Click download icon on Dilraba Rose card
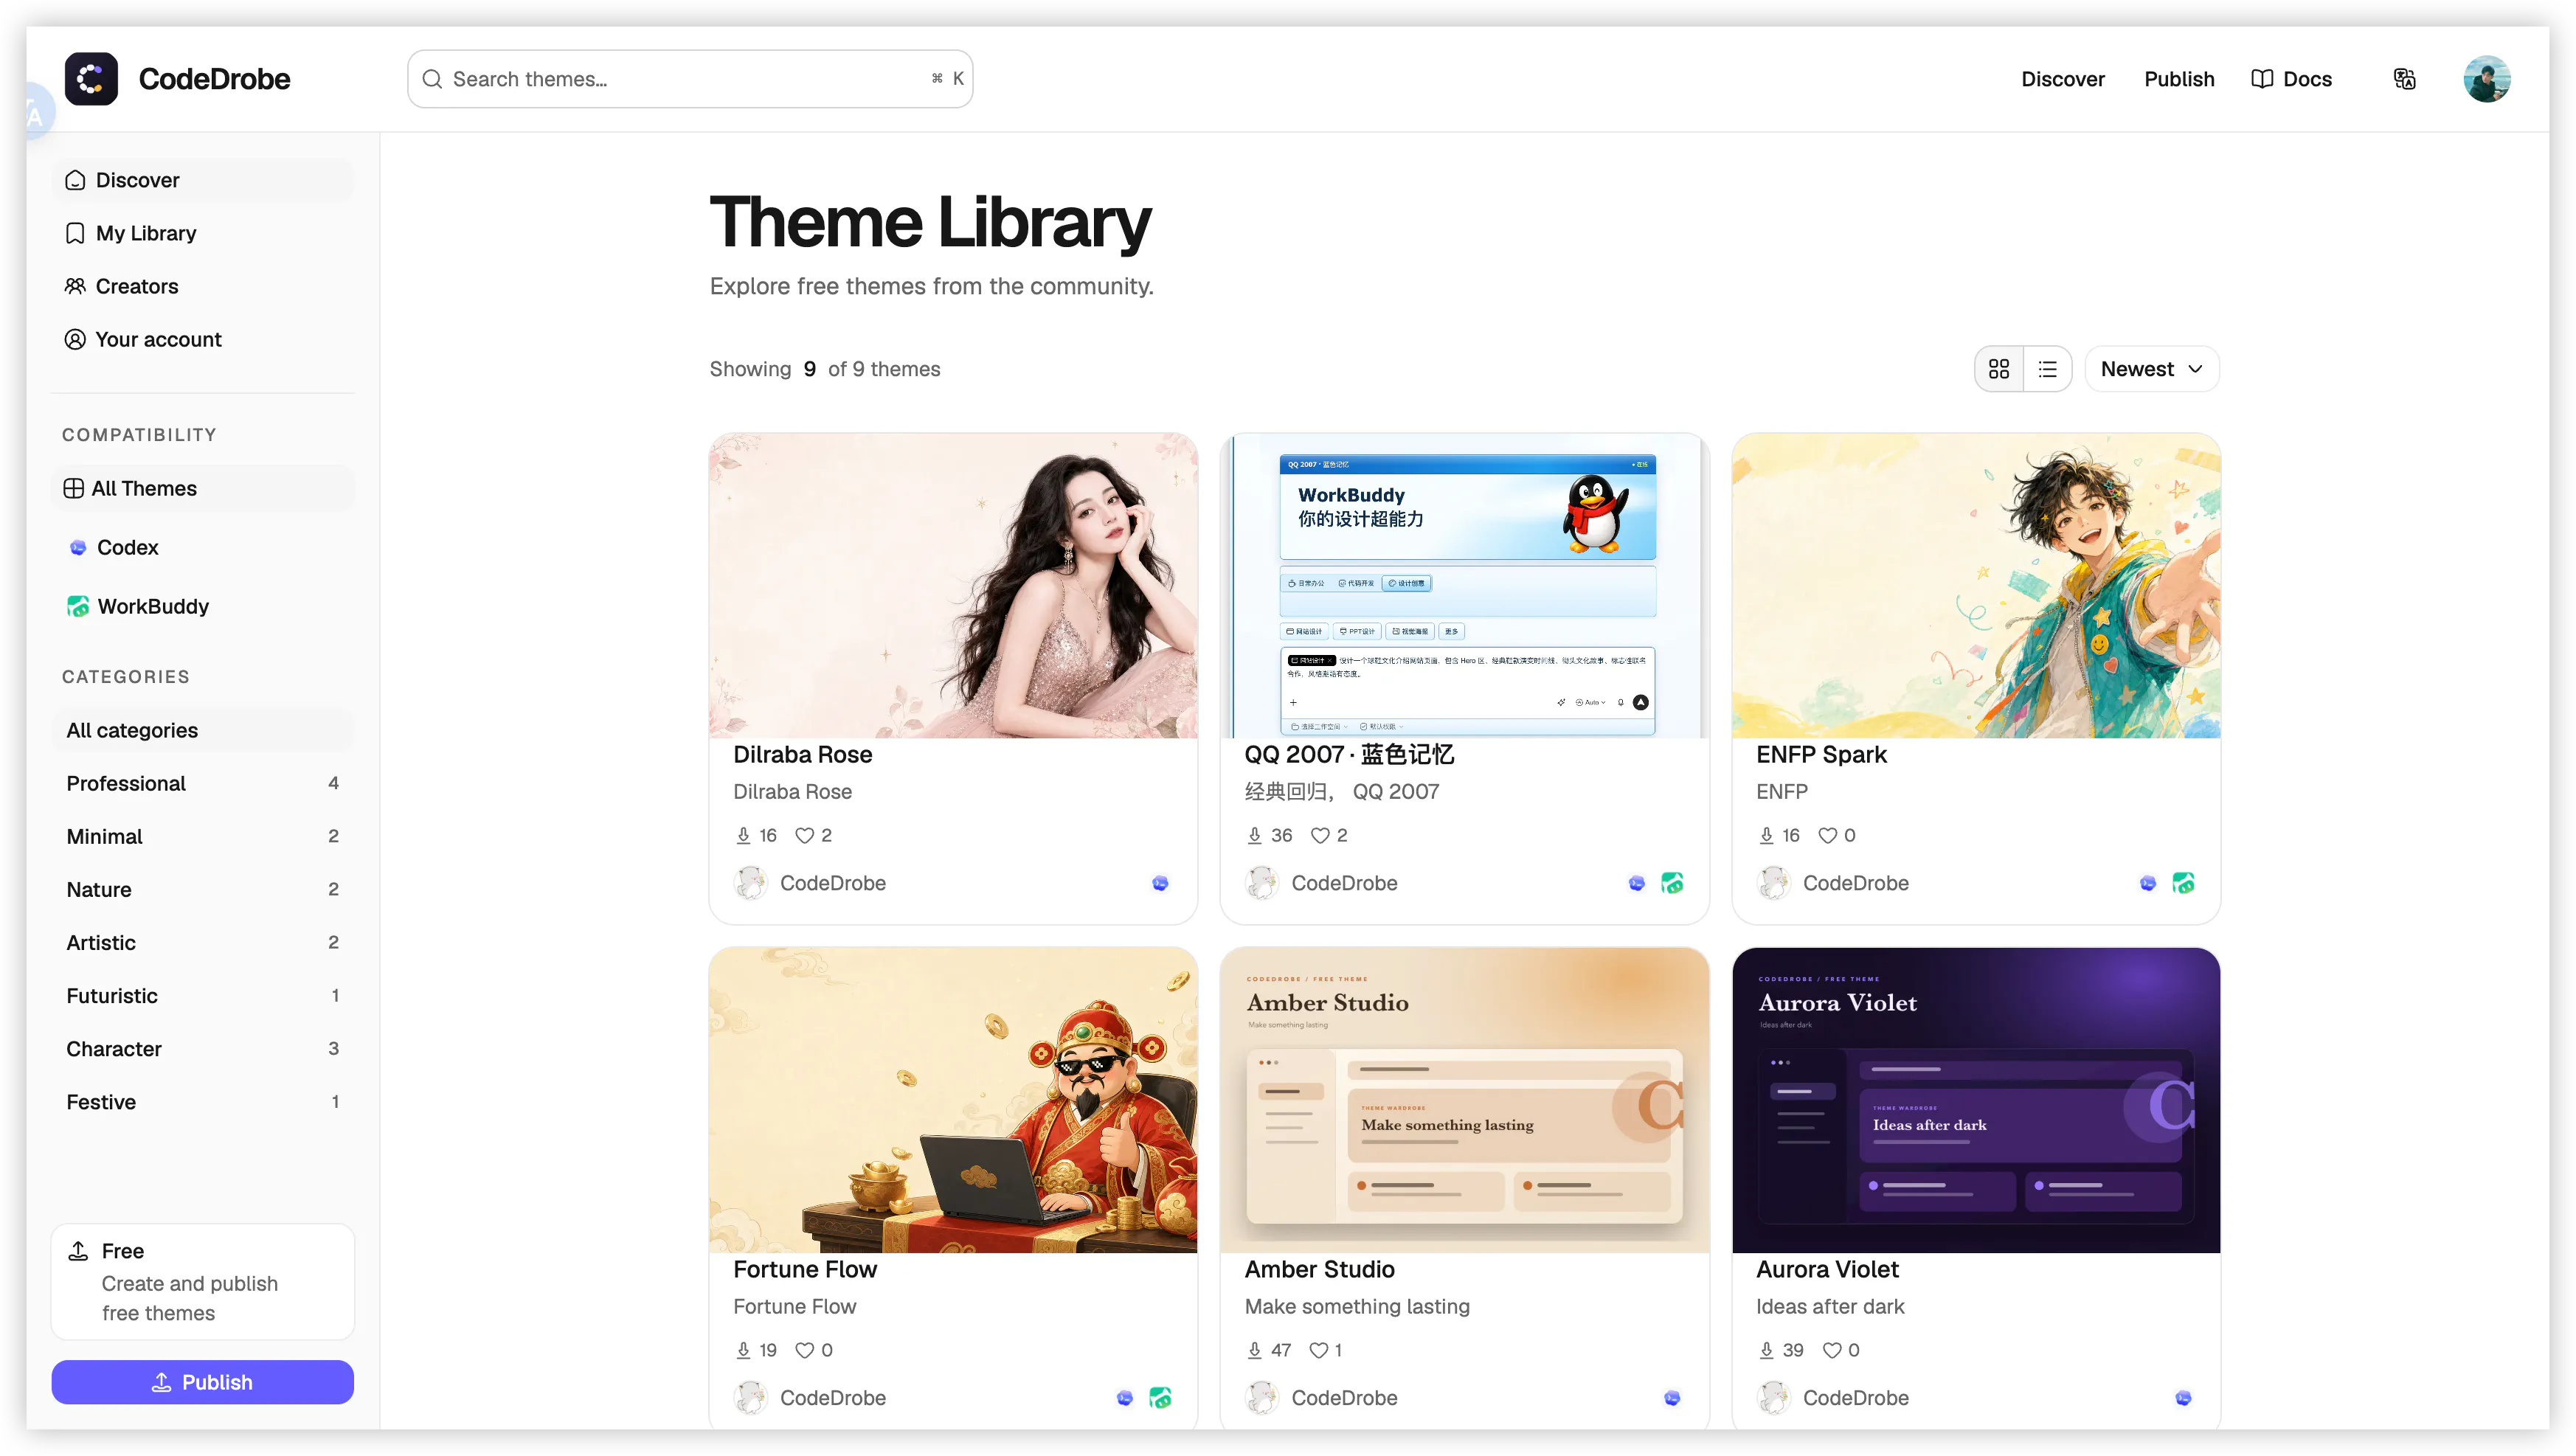This screenshot has width=2576, height=1456. 743,835
